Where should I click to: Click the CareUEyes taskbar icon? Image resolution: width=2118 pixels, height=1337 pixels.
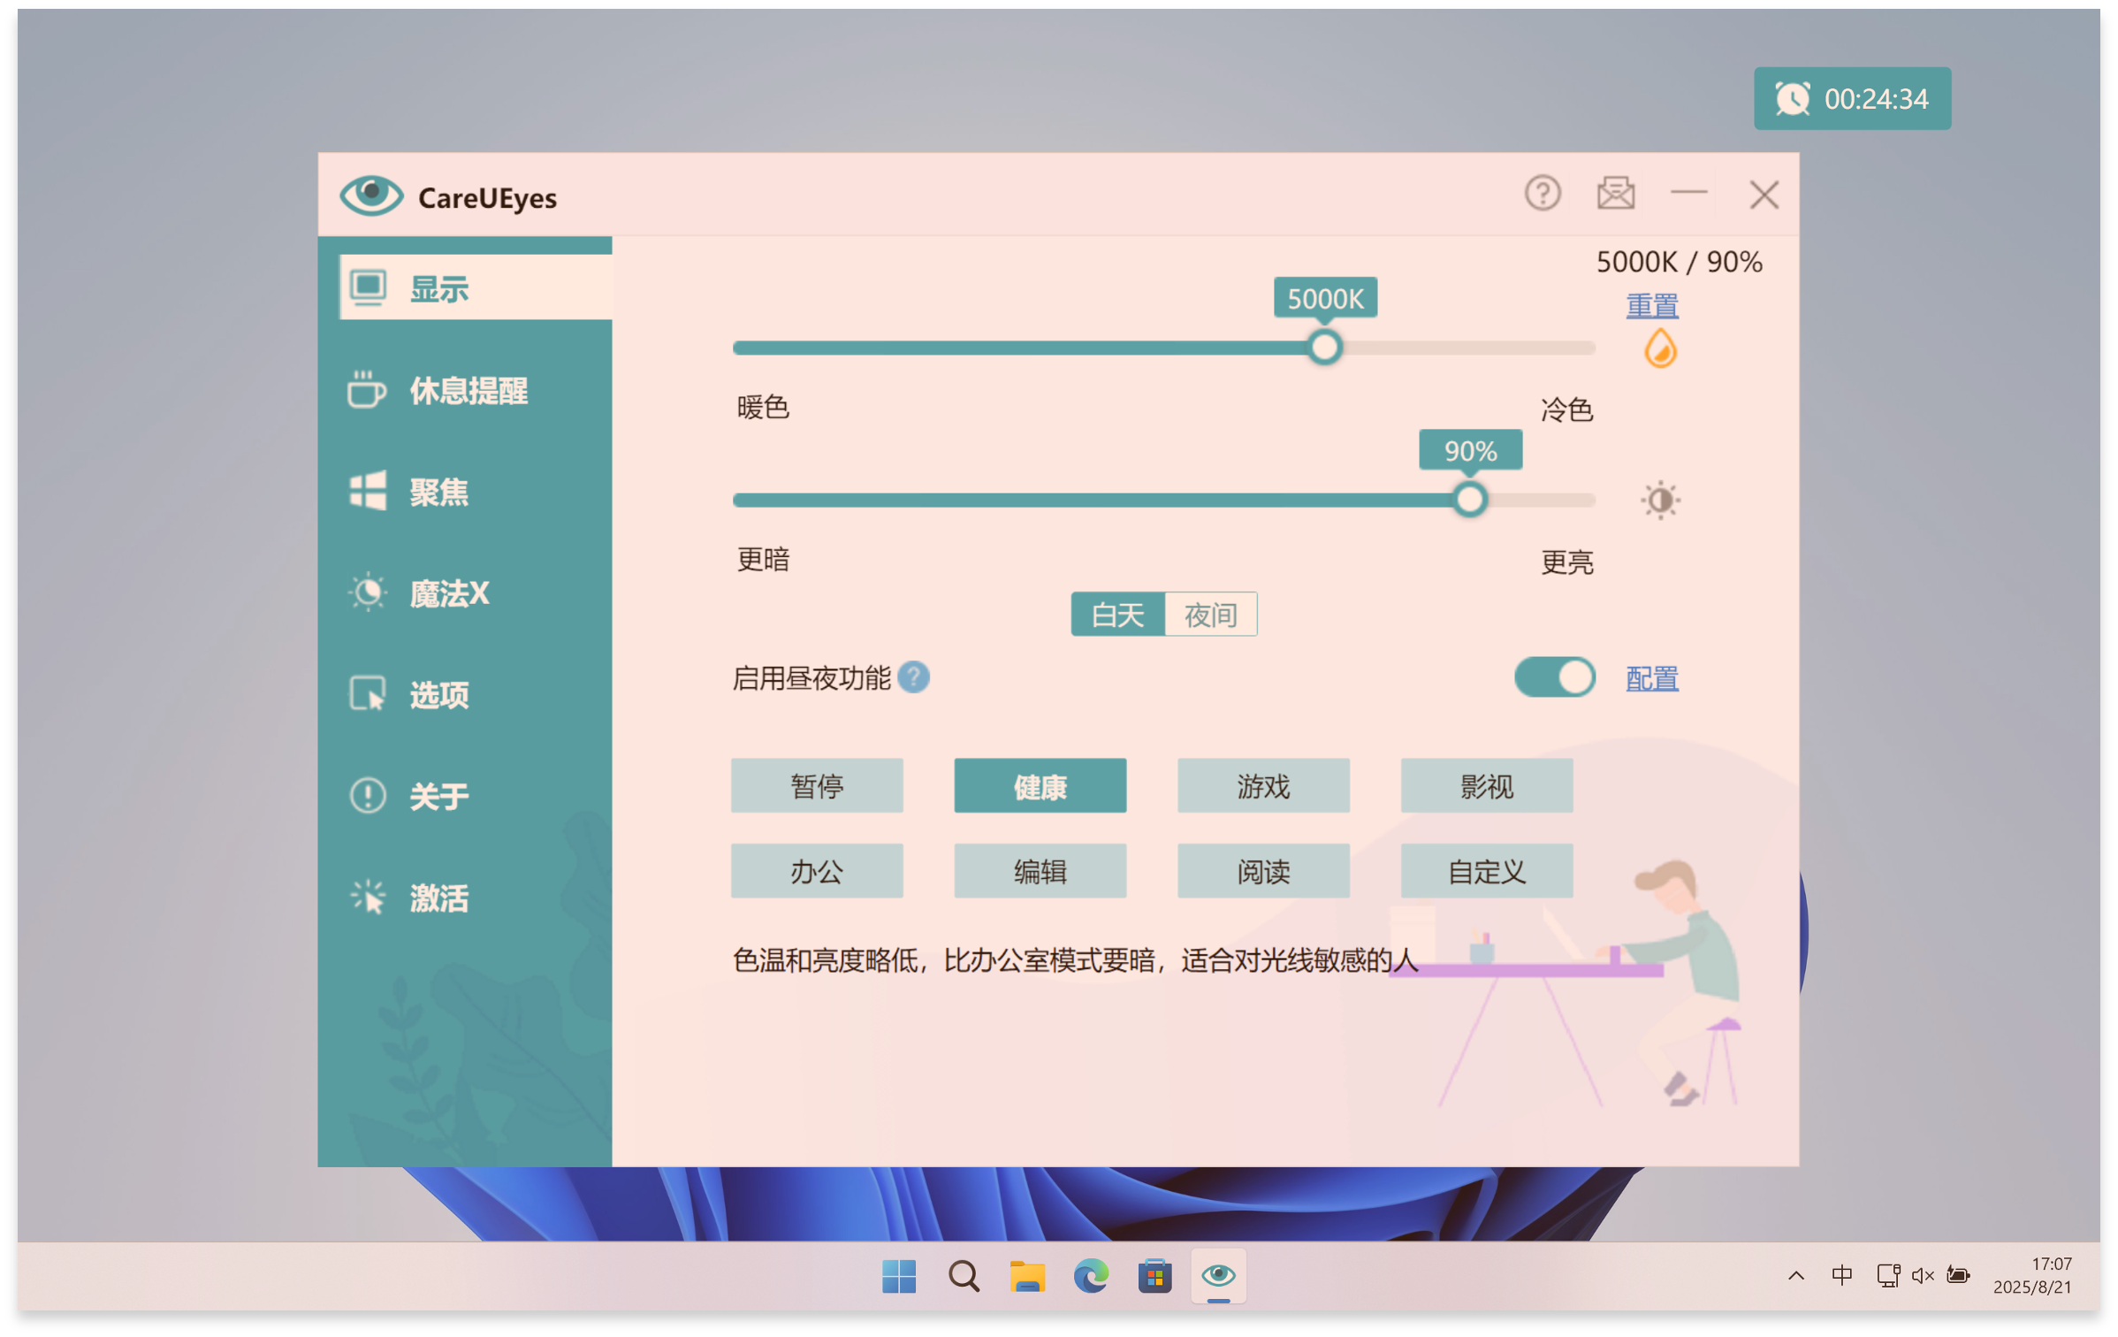click(1218, 1276)
